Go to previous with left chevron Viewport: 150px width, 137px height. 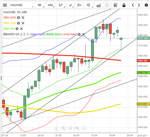[133, 5]
